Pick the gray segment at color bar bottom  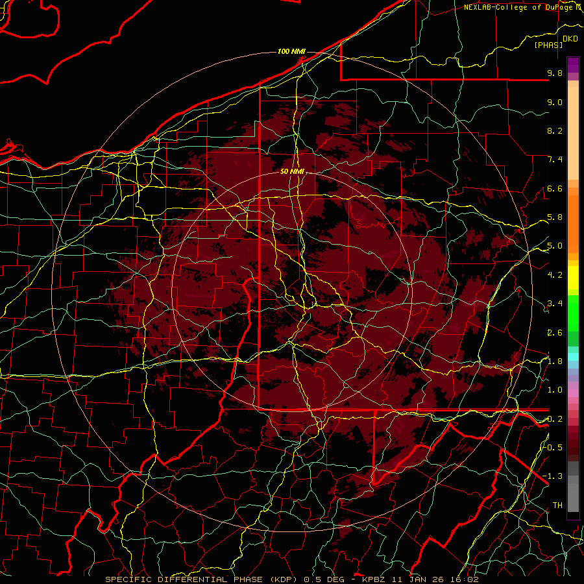[x=573, y=495]
